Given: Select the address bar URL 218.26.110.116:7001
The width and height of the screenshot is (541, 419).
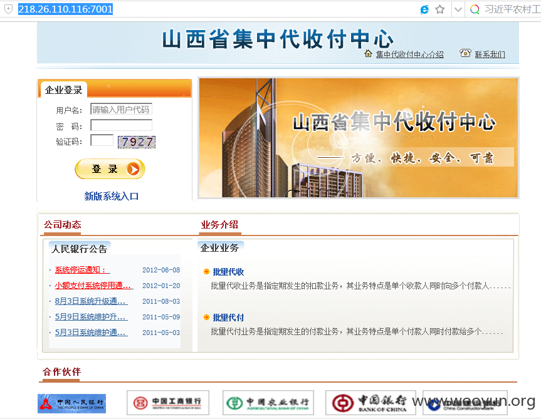Looking at the screenshot, I should (66, 9).
